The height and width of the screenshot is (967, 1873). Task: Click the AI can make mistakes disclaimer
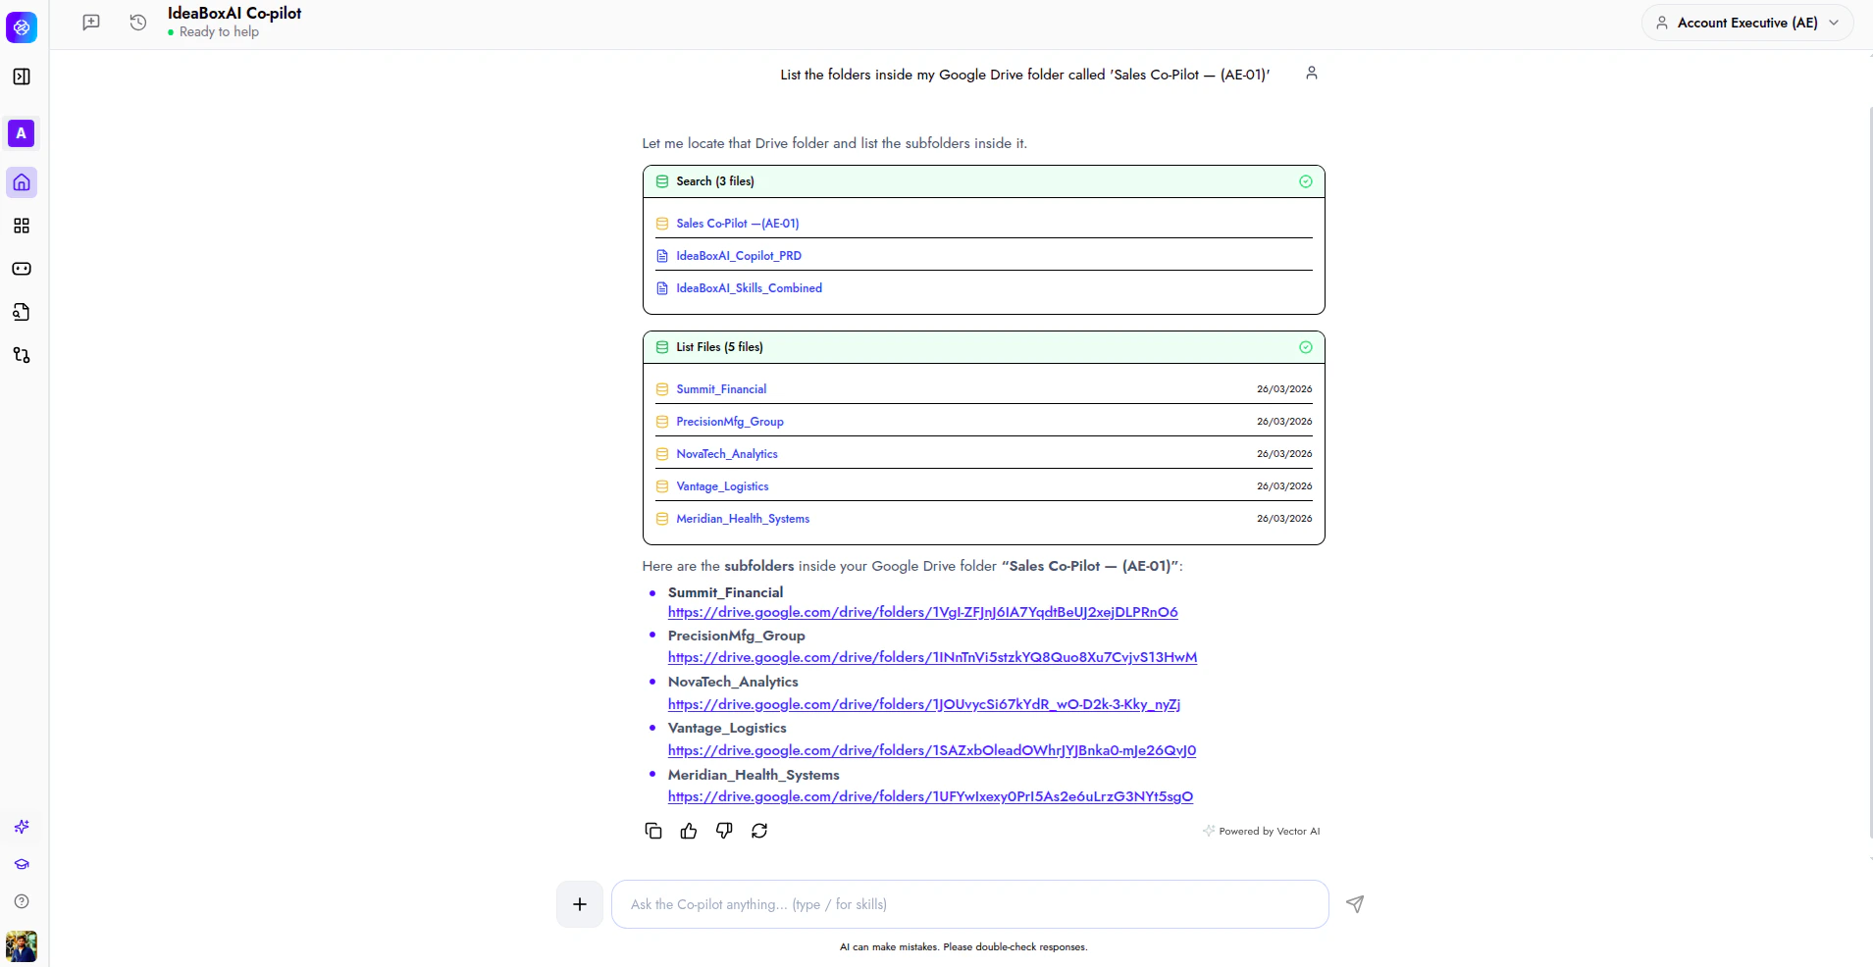(x=963, y=947)
